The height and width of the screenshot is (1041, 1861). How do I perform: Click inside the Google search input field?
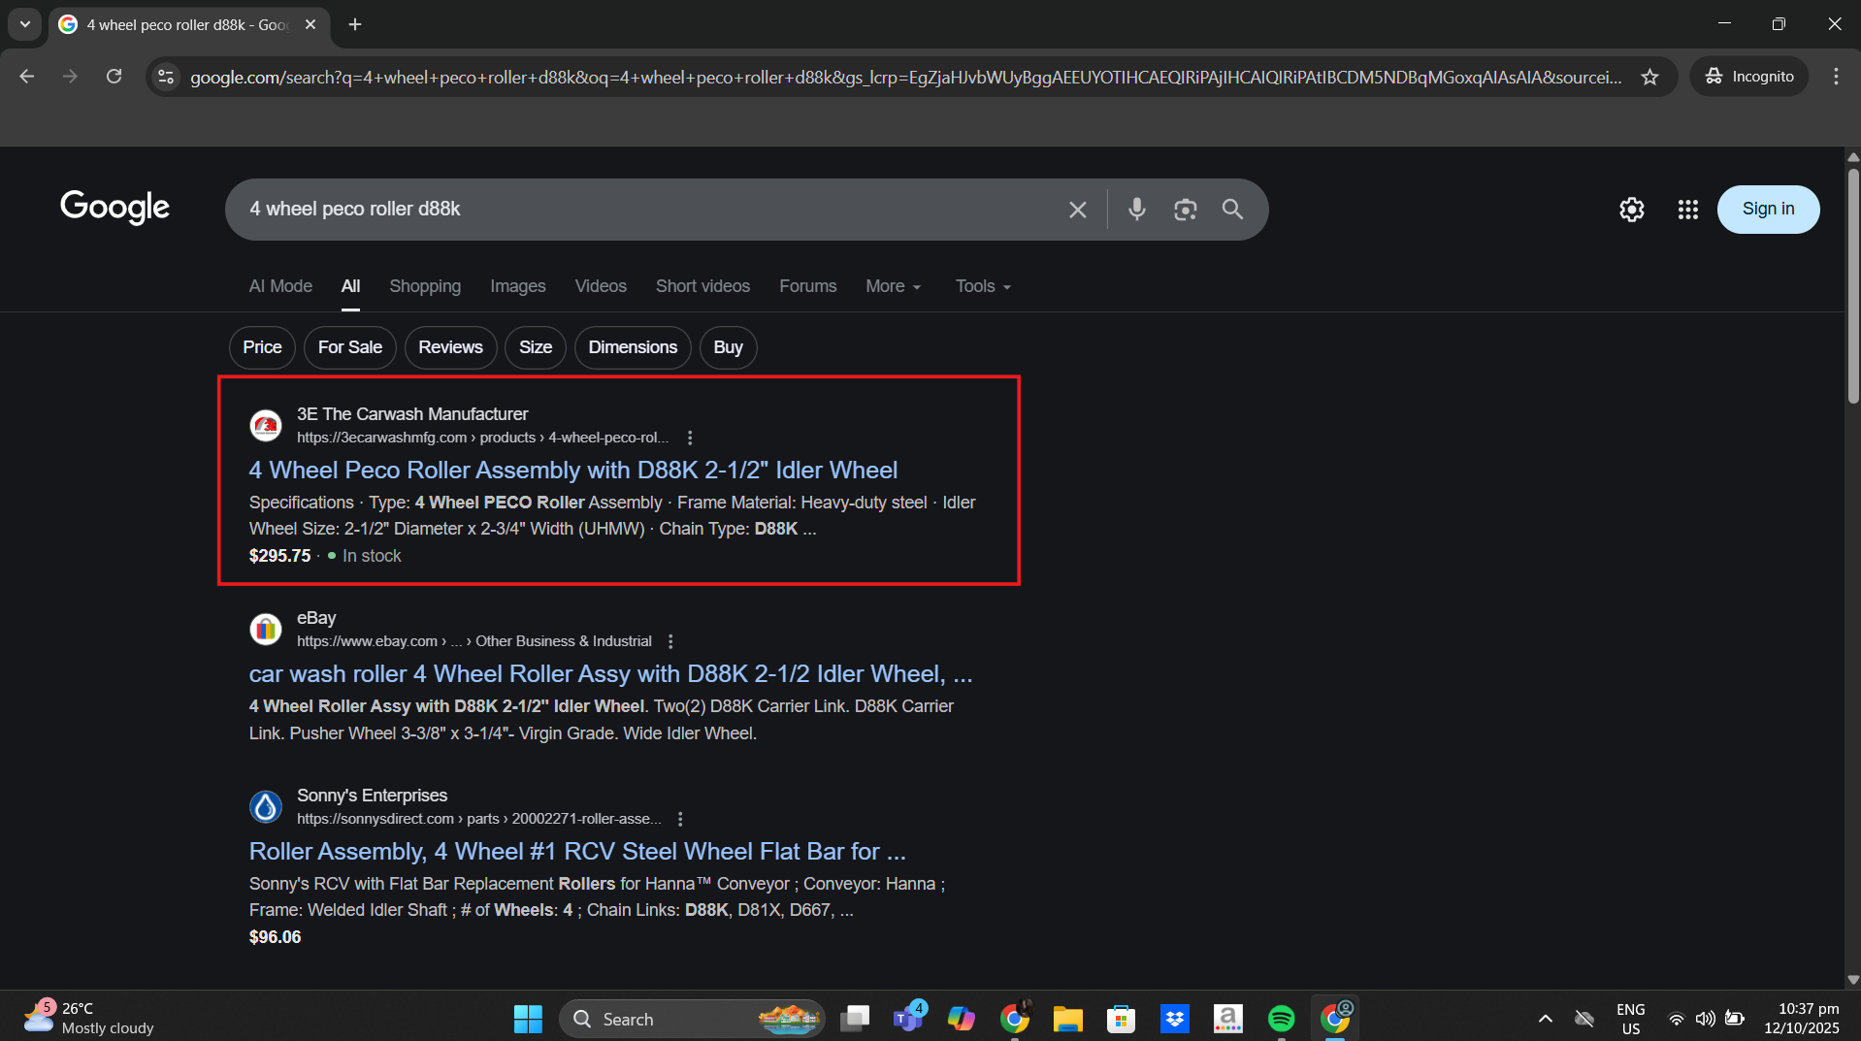(x=640, y=209)
